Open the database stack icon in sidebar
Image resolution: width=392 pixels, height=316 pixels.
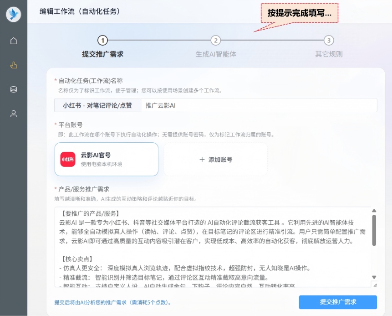tap(14, 89)
